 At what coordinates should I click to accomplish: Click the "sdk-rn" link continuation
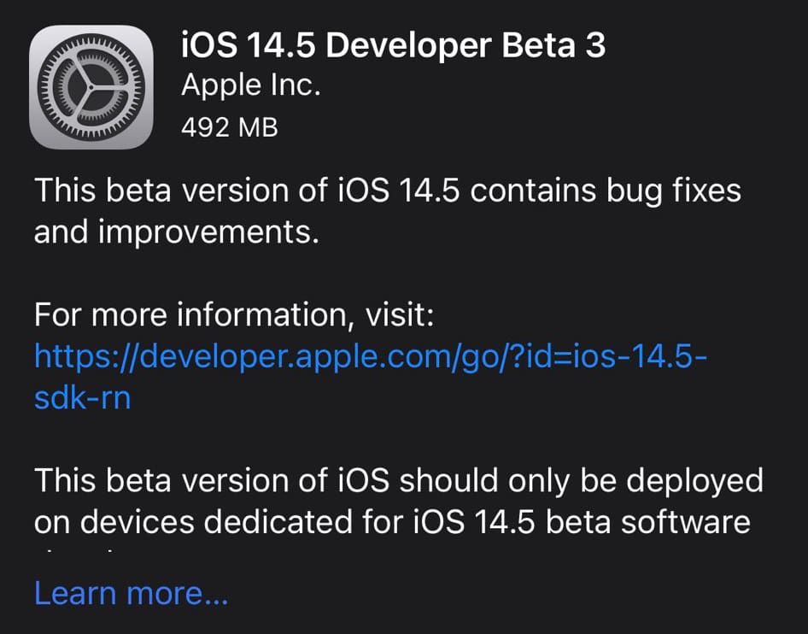tap(82, 397)
